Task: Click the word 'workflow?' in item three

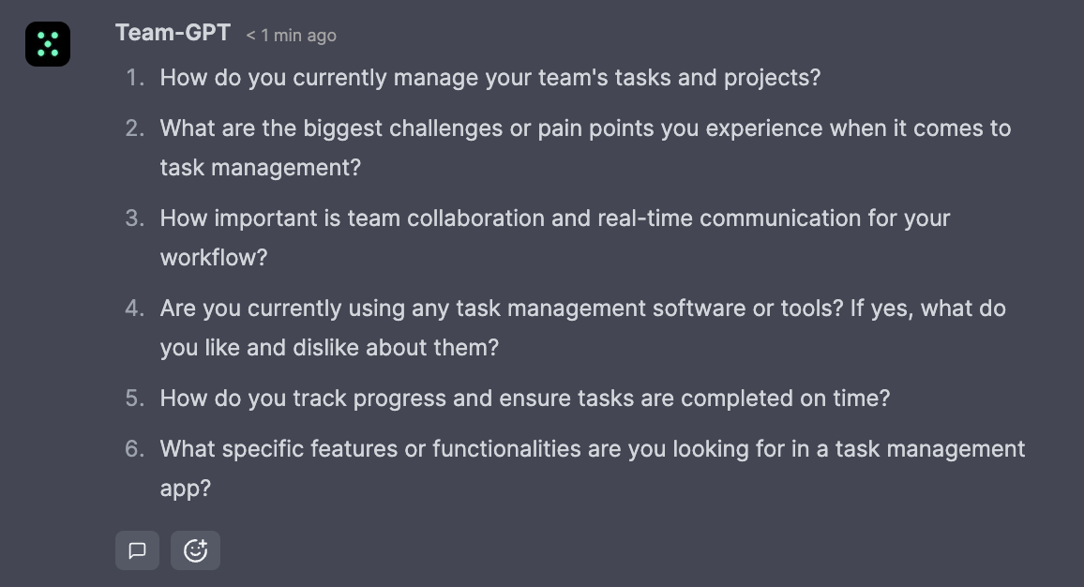Action: click(214, 257)
